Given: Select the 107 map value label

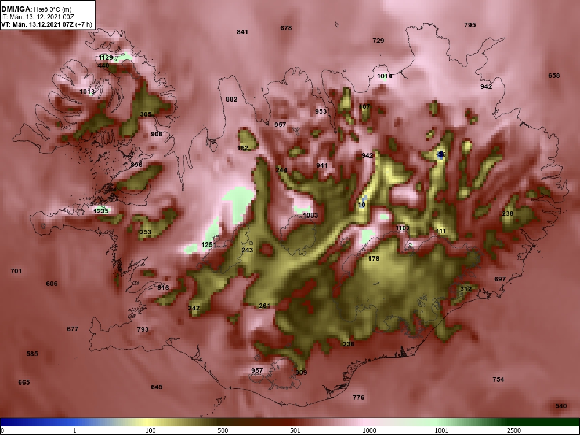Looking at the screenshot, I should pyautogui.click(x=364, y=107).
